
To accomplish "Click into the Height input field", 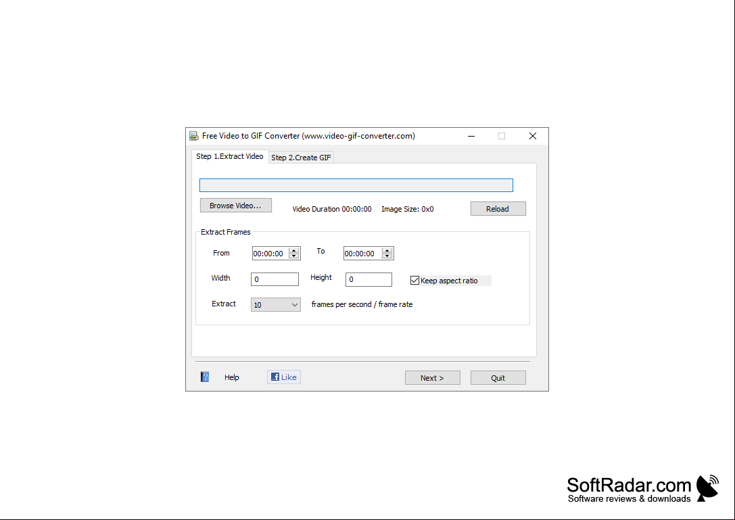I will [369, 279].
